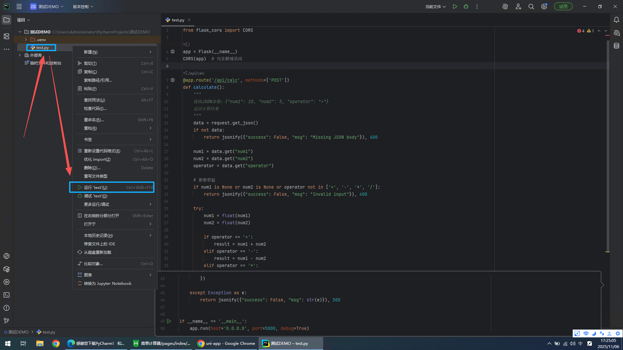Expand the 外部库 tree node

20,55
